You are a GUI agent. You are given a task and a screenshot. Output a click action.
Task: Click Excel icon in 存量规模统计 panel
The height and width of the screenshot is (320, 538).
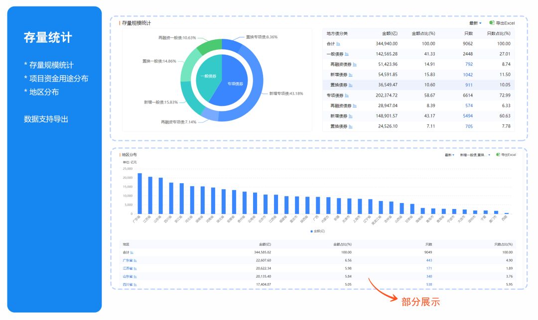pyautogui.click(x=492, y=23)
